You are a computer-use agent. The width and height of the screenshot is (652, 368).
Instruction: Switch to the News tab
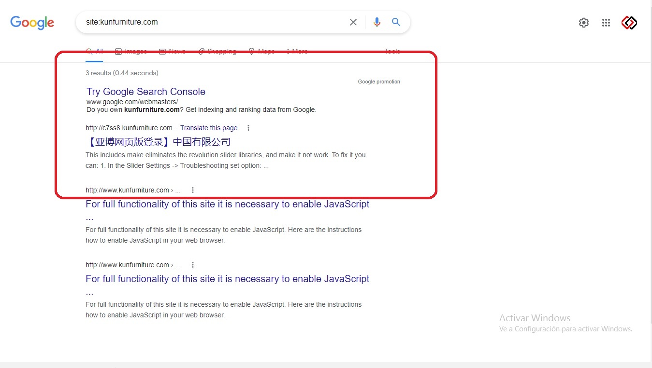pyautogui.click(x=172, y=52)
